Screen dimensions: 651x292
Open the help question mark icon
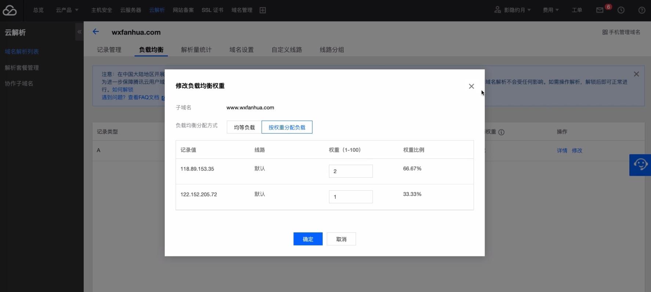point(642,10)
